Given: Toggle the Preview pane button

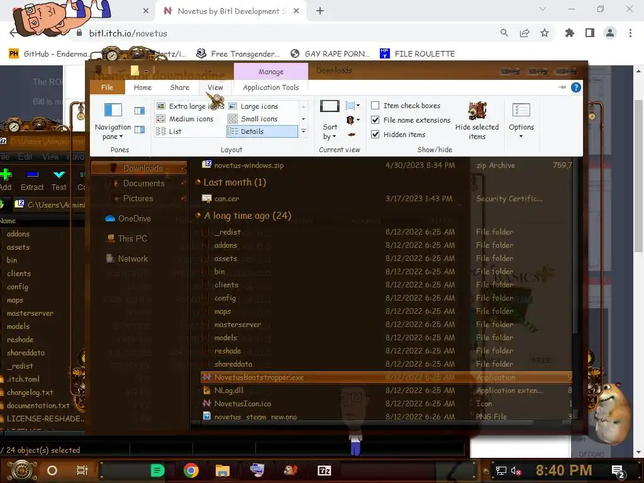Looking at the screenshot, I should [140, 111].
